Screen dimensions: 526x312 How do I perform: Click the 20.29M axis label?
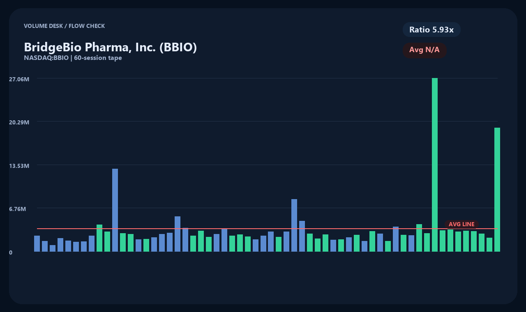[x=19, y=122]
